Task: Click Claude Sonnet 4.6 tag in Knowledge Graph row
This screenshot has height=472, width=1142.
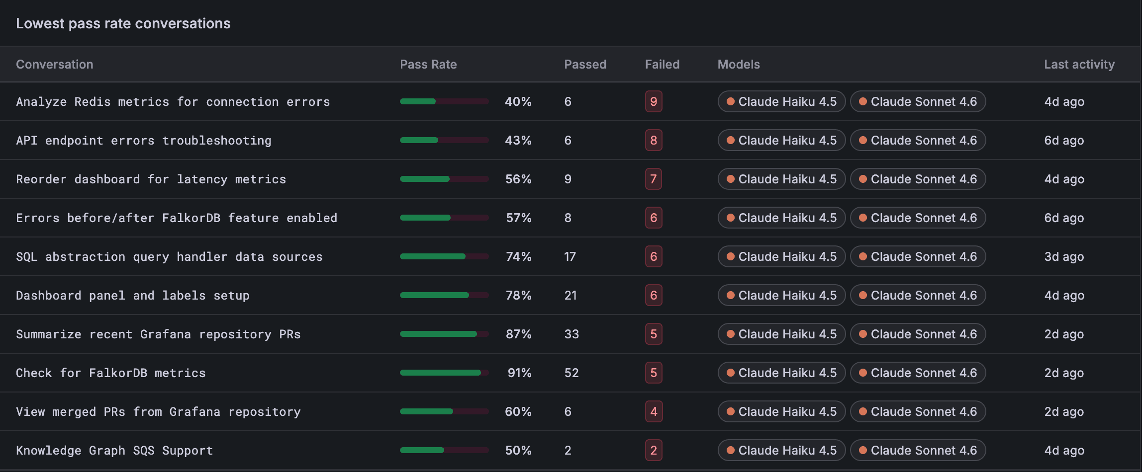Action: 918,451
